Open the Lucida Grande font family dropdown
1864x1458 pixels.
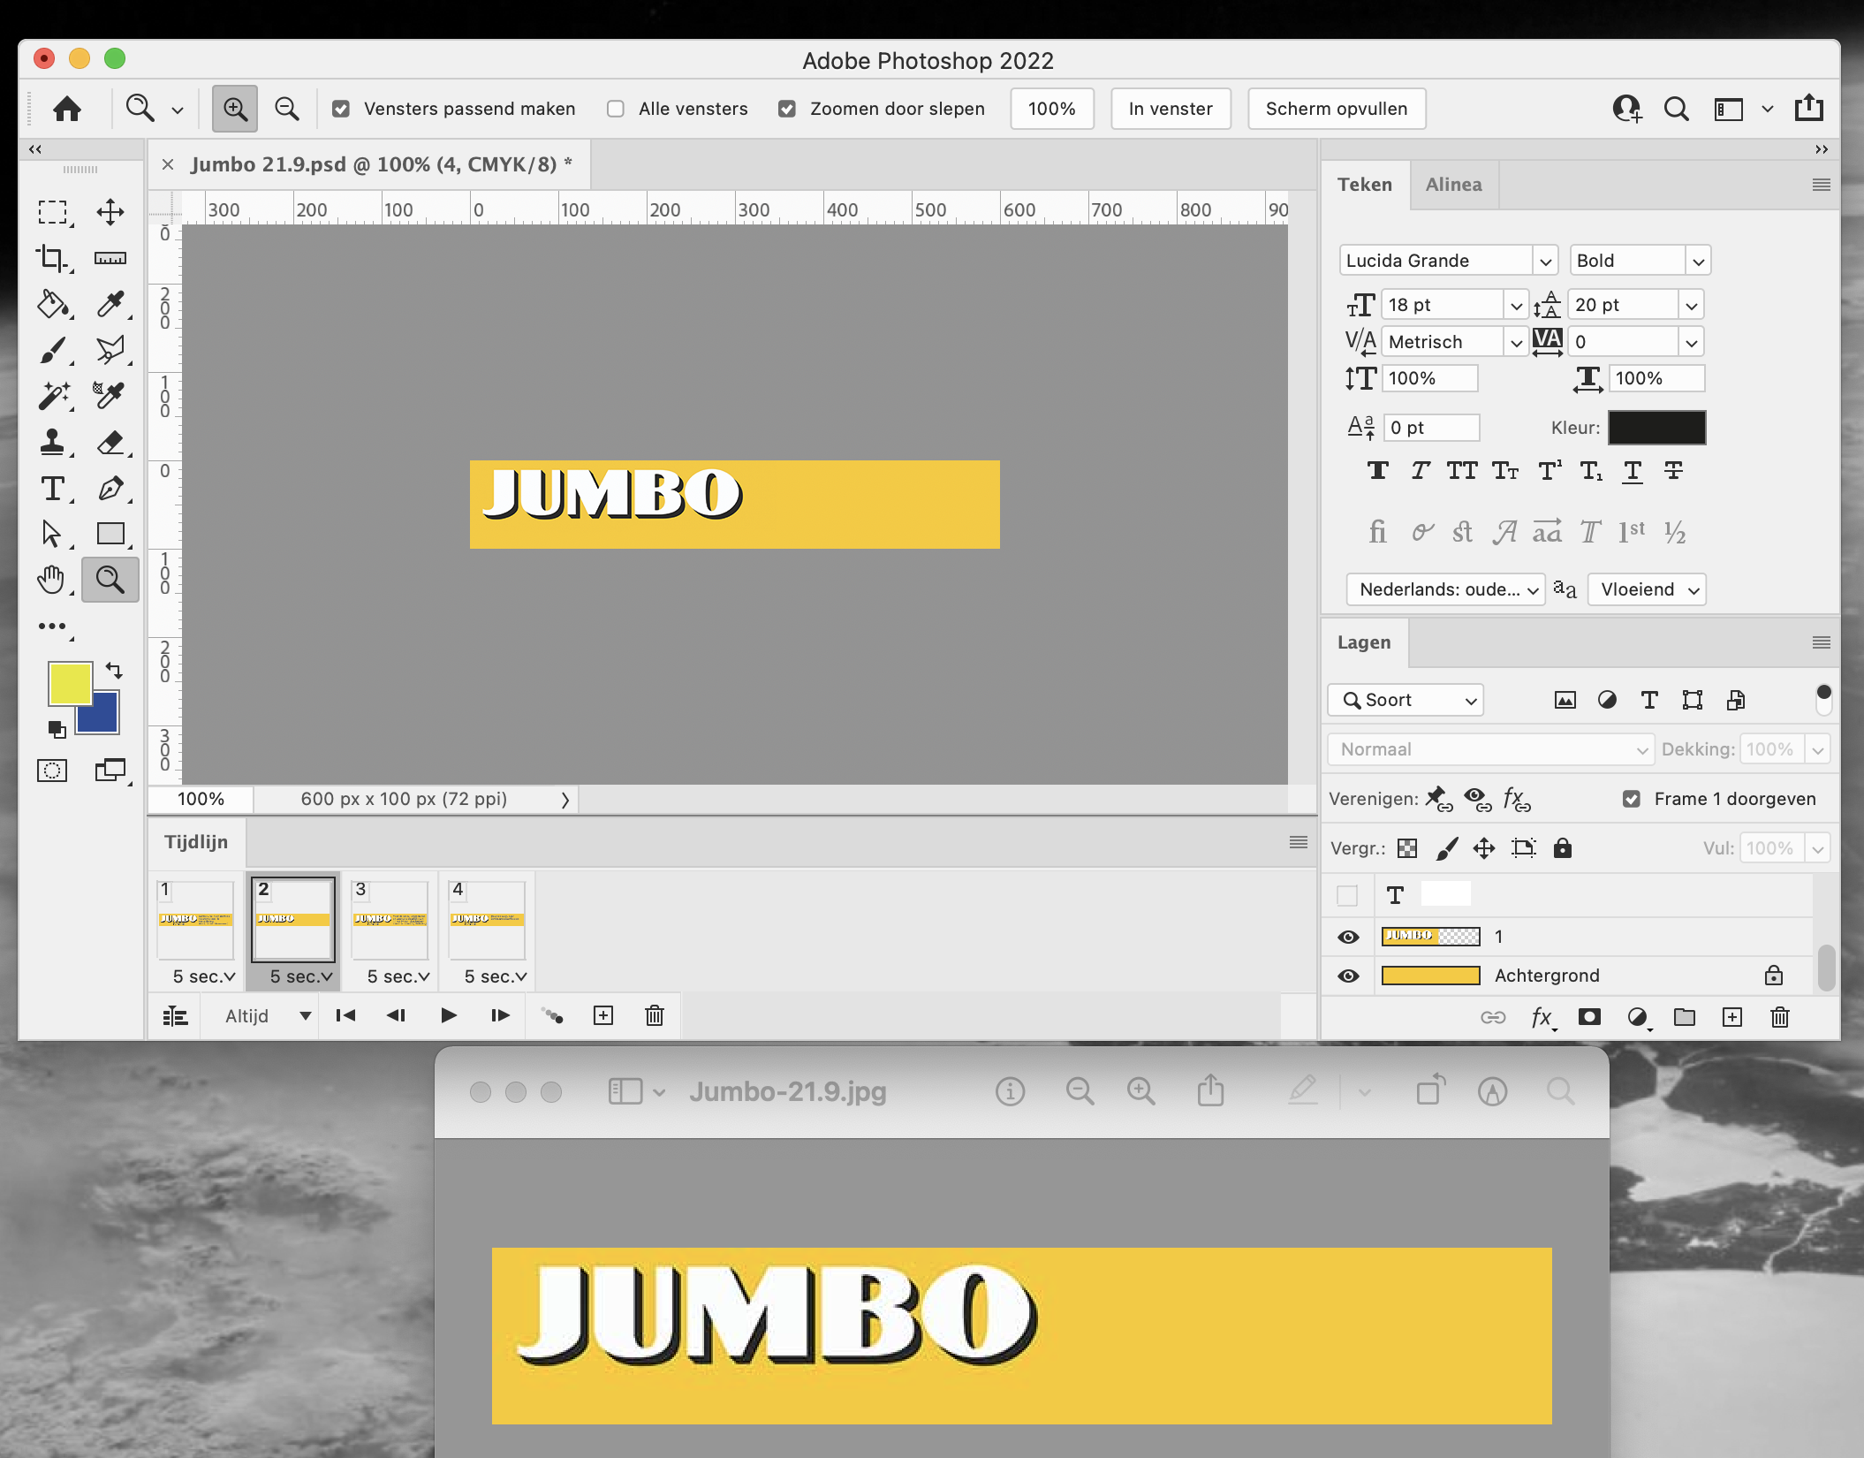(x=1545, y=261)
